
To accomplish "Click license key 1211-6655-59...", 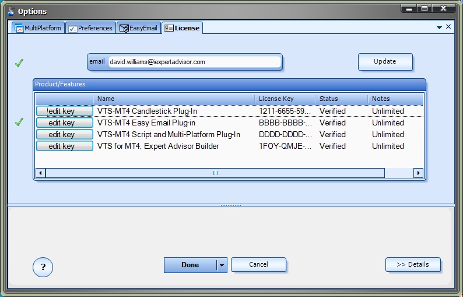I will click(285, 111).
